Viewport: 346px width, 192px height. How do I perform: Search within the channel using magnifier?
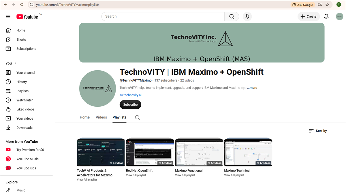[x=138, y=117]
